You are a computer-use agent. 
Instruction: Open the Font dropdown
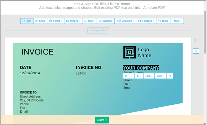149,76
